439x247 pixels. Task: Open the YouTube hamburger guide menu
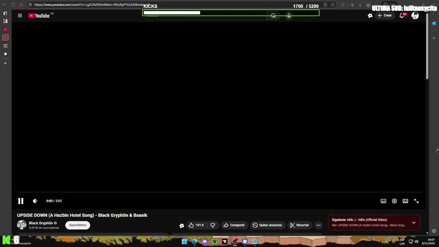pos(20,15)
